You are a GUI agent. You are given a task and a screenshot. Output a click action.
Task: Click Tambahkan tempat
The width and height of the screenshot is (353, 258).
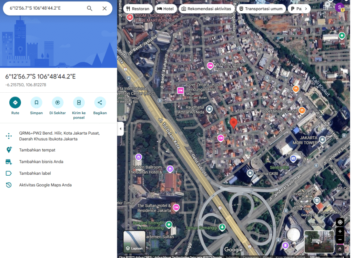coord(37,150)
